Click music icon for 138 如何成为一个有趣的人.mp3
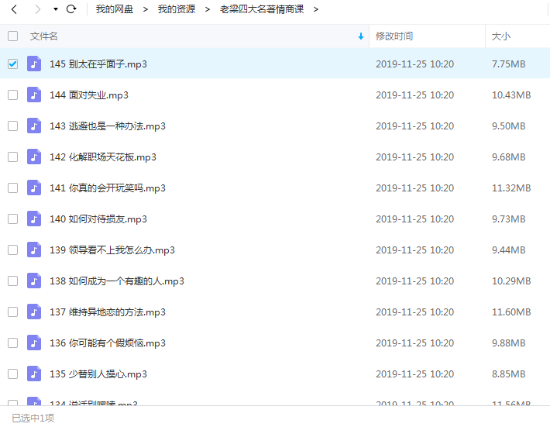 point(34,281)
